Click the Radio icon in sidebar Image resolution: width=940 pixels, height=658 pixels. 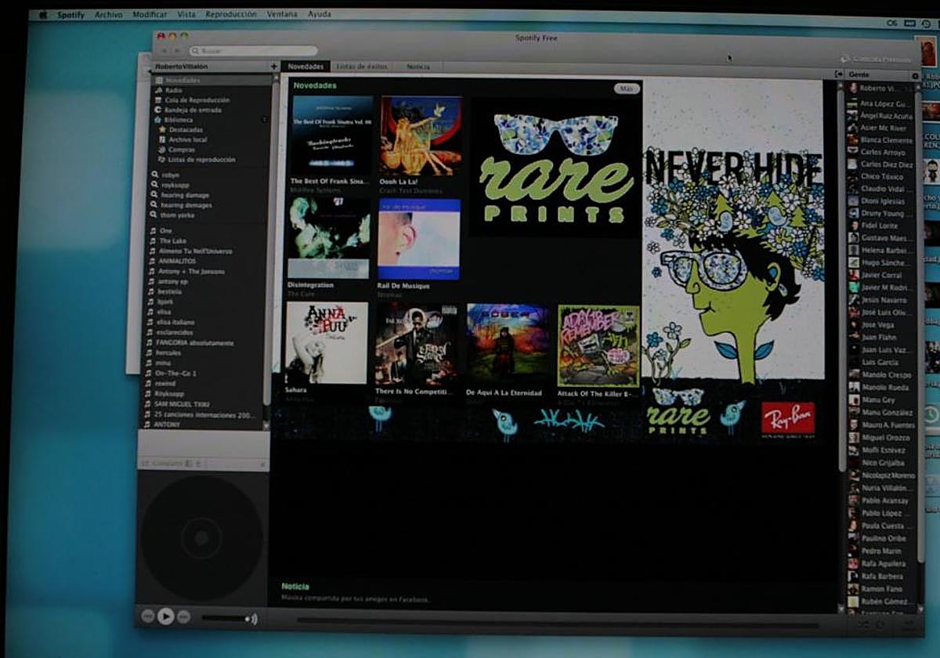pos(158,90)
